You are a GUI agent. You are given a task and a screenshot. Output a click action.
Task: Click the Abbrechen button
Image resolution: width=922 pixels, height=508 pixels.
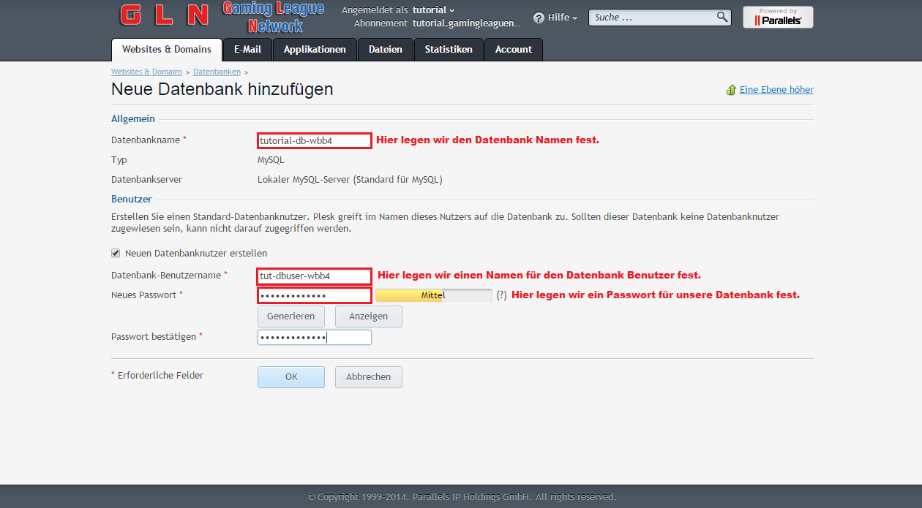click(x=368, y=377)
